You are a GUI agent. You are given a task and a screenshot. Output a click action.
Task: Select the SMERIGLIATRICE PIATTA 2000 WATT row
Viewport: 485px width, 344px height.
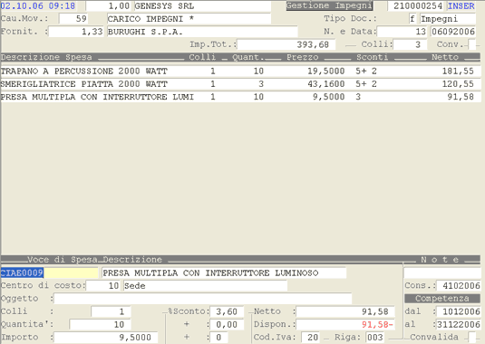point(241,84)
